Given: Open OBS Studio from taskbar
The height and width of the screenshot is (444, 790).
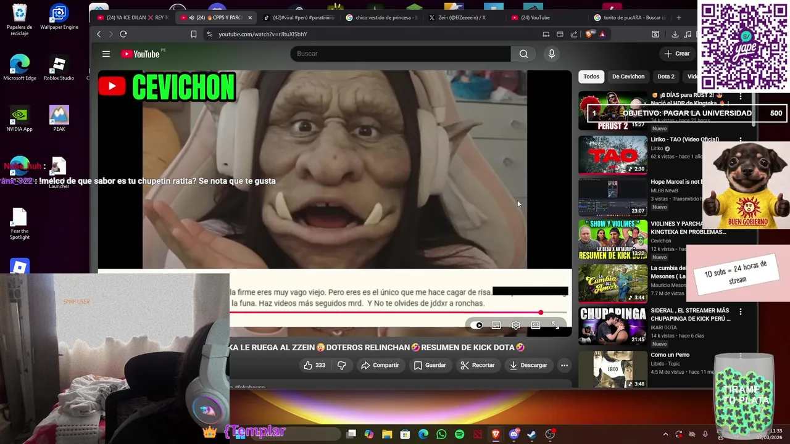Looking at the screenshot, I should (x=550, y=434).
